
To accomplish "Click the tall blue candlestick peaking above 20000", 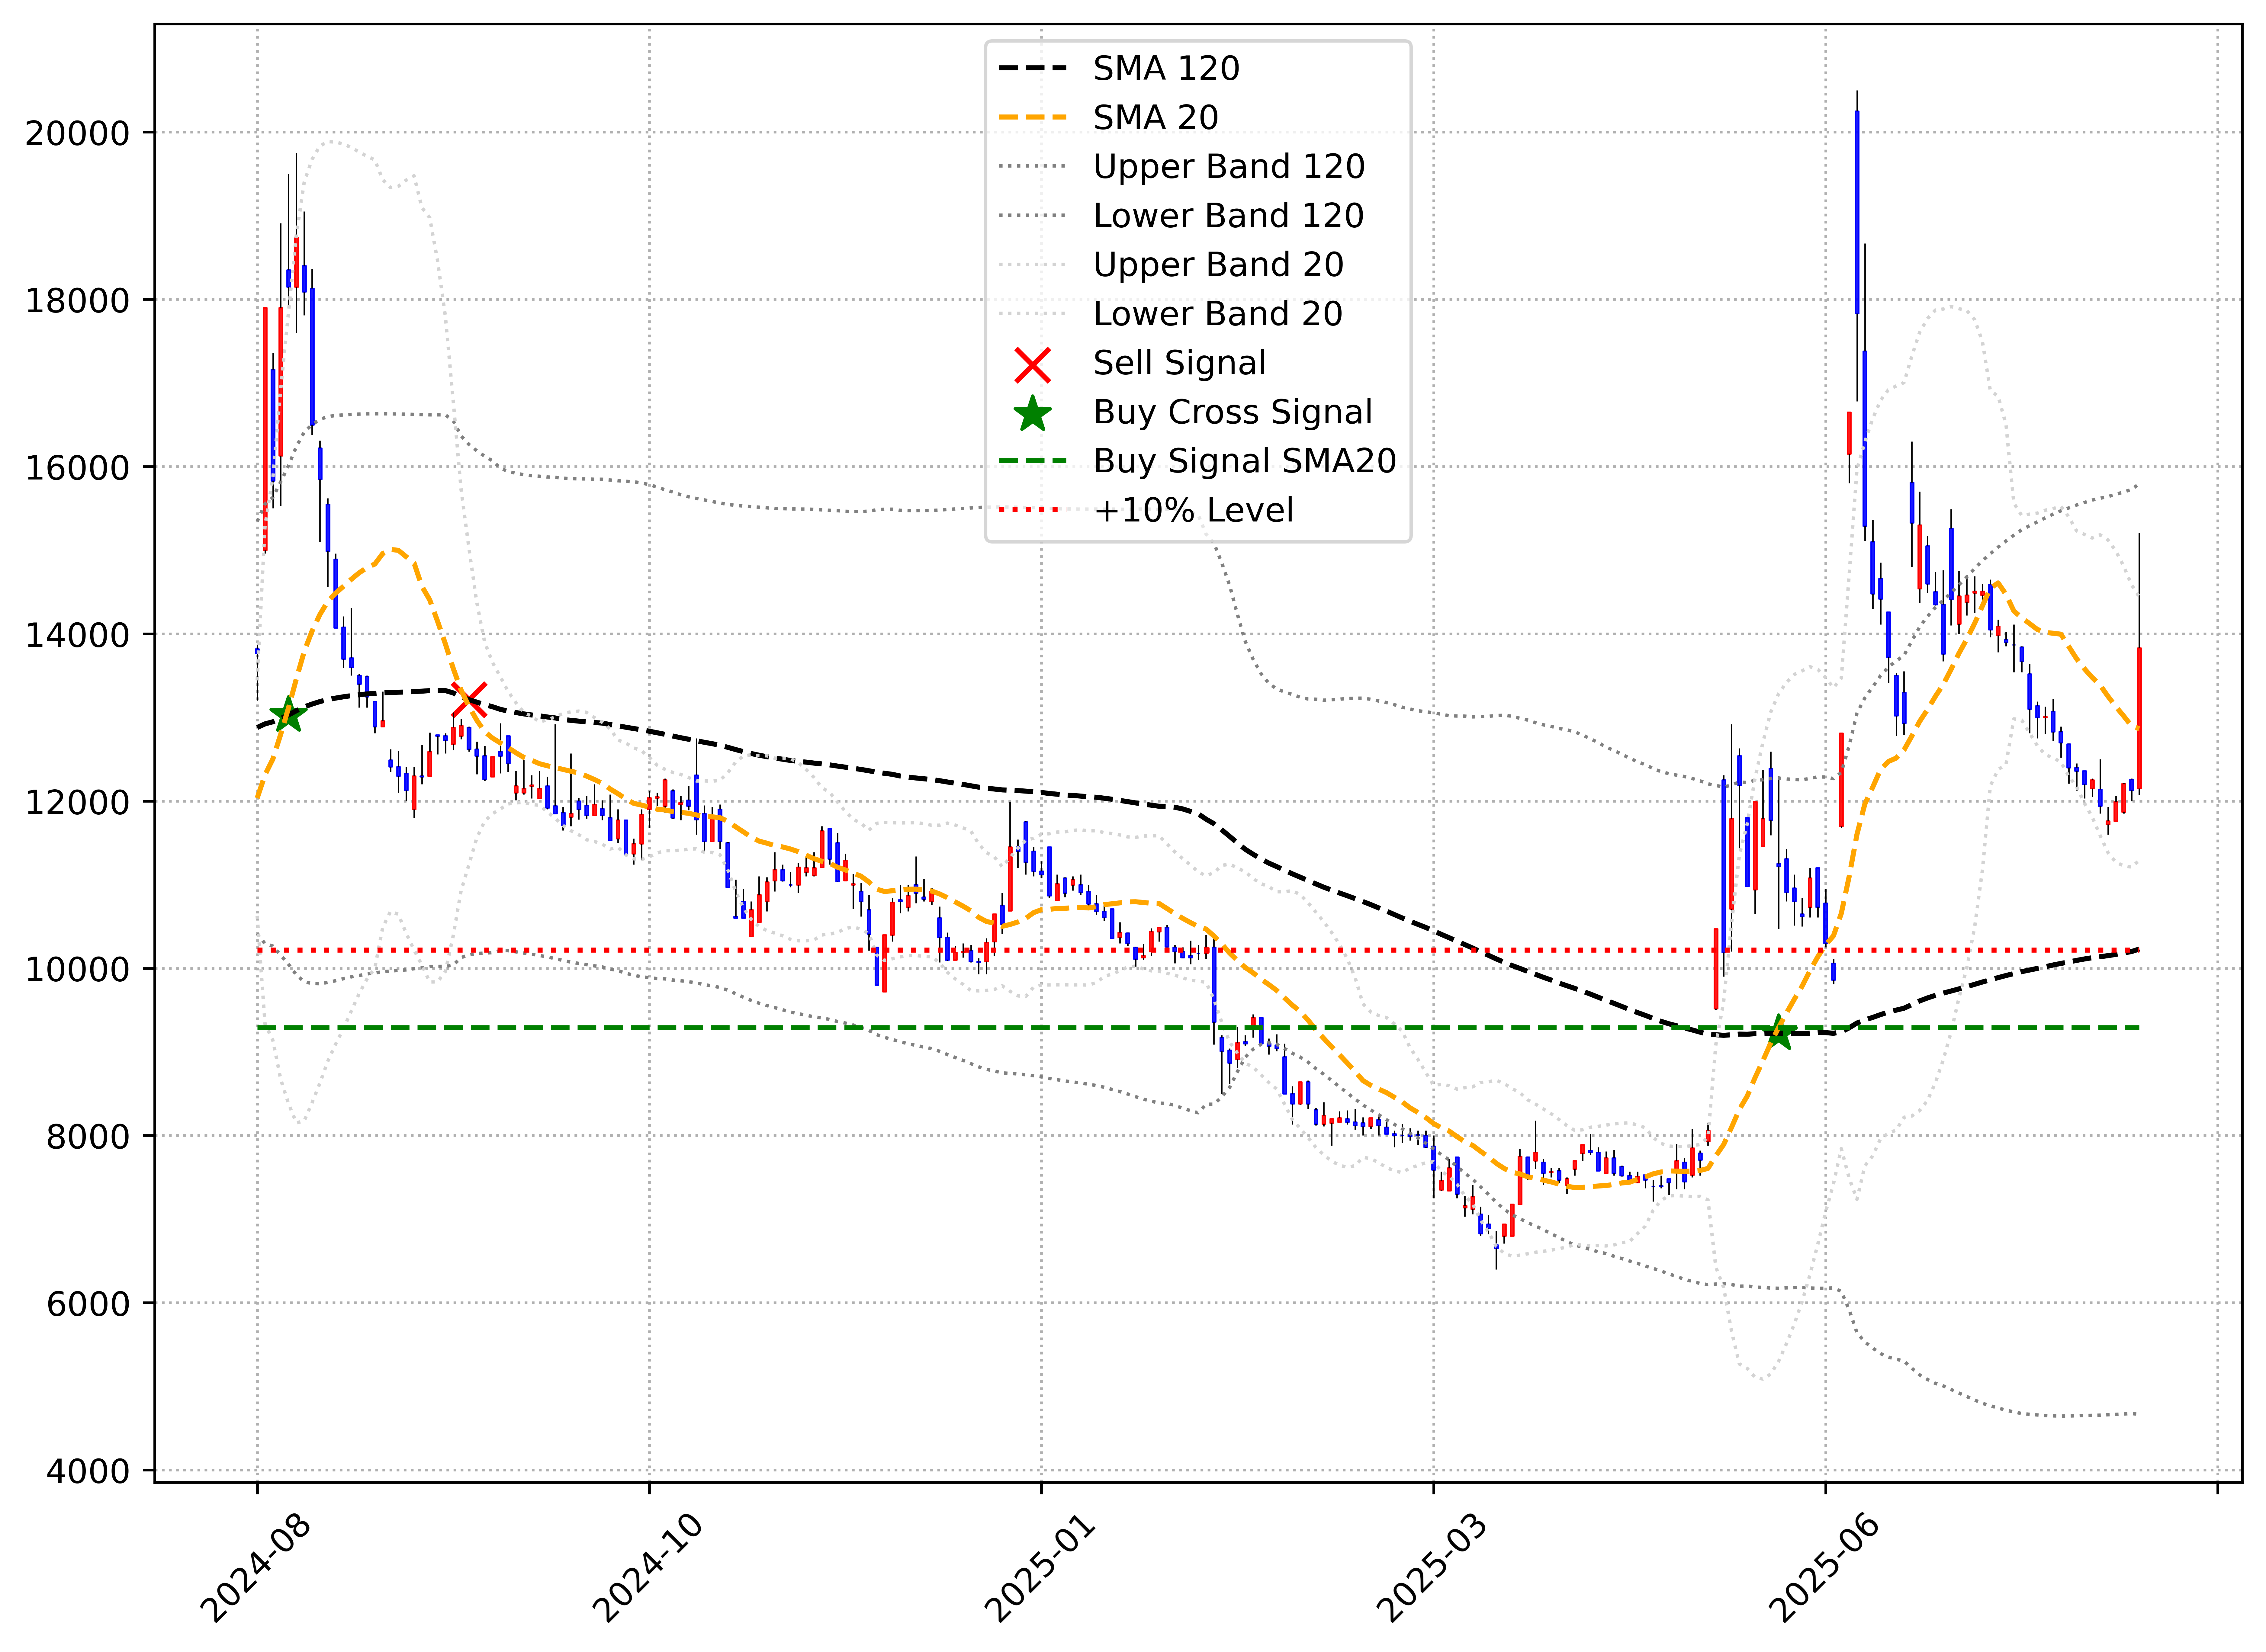I will pos(1857,213).
